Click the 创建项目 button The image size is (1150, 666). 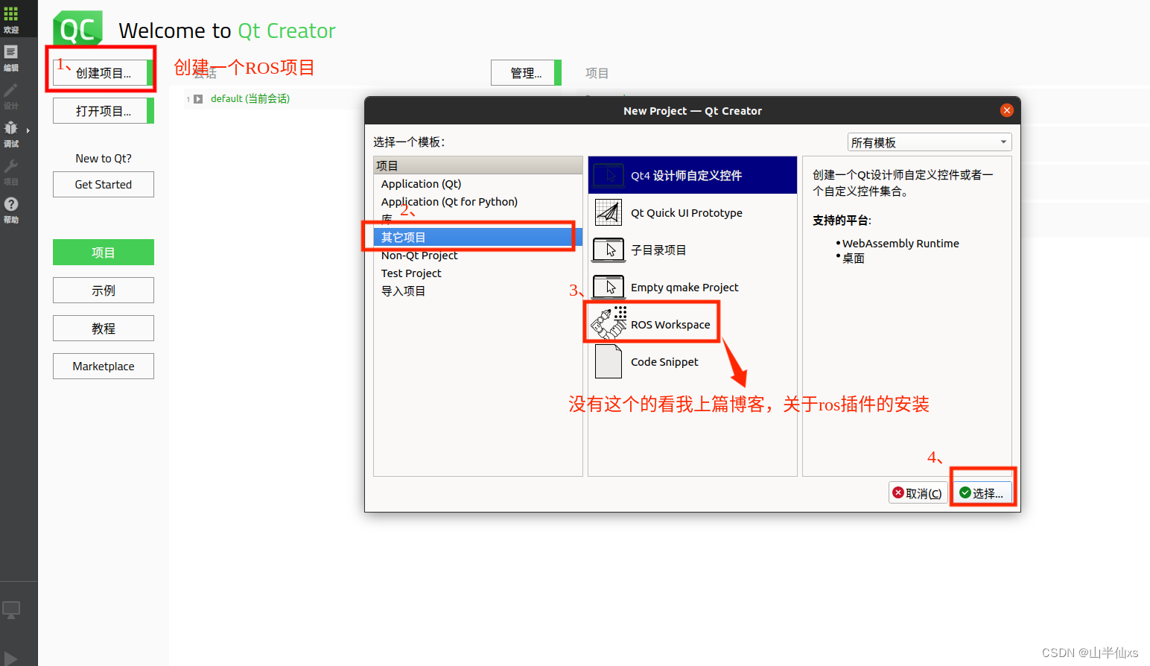104,73
